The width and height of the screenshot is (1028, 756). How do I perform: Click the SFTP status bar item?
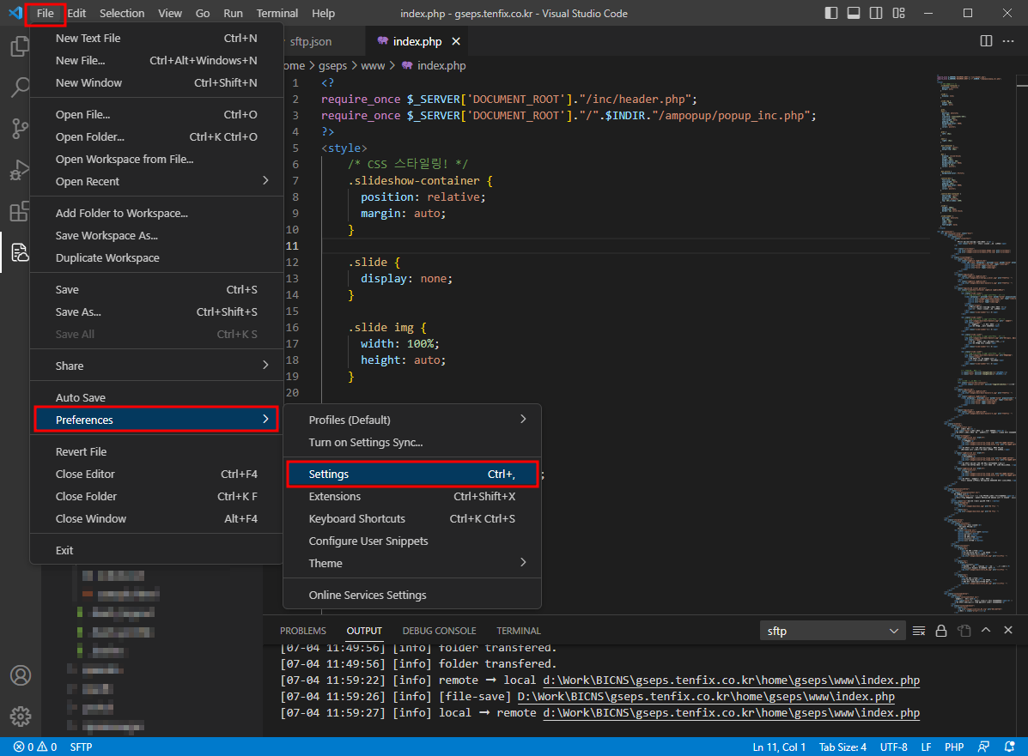82,747
